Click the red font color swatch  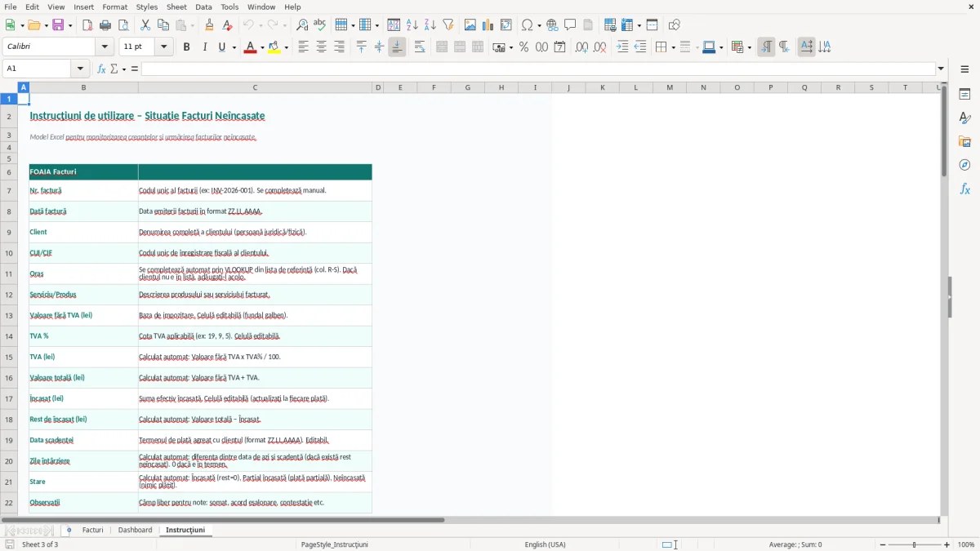click(x=249, y=47)
